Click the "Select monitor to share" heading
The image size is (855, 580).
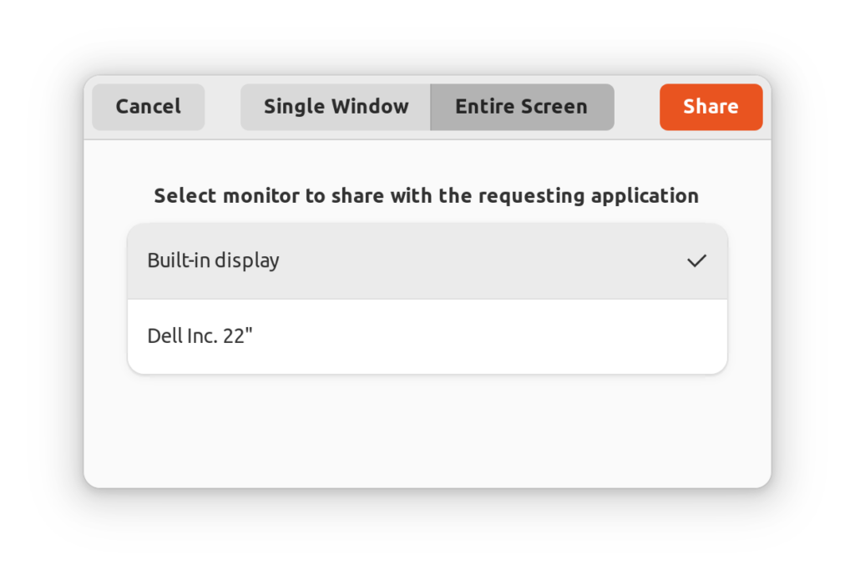(x=427, y=195)
